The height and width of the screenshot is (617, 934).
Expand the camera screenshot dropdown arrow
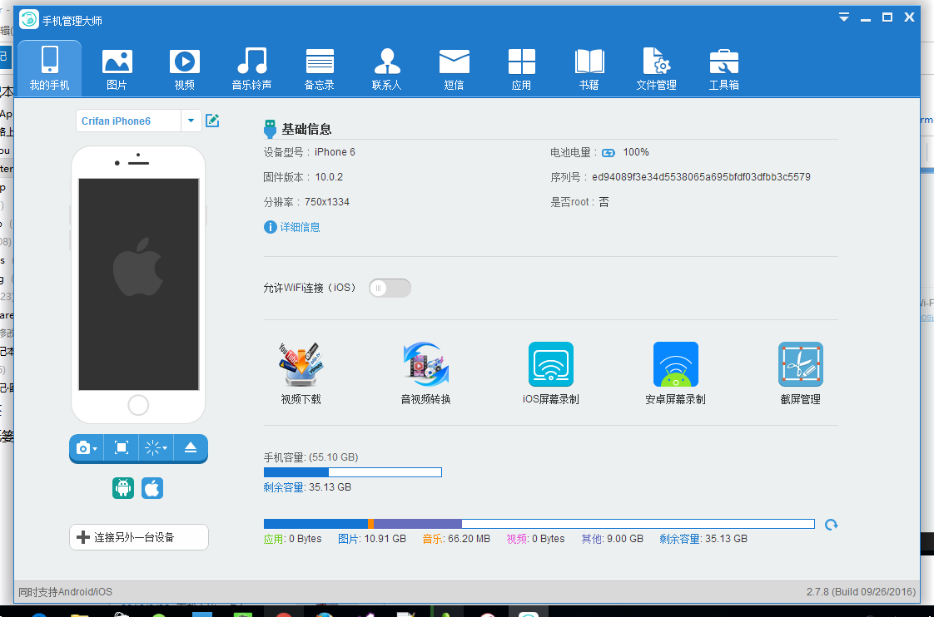point(95,449)
